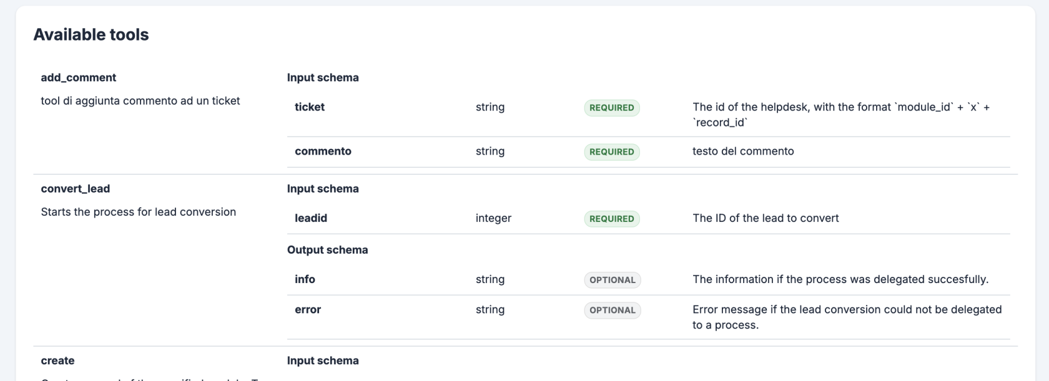Click the OPTIONAL badge for info
The image size is (1049, 381).
(x=613, y=280)
